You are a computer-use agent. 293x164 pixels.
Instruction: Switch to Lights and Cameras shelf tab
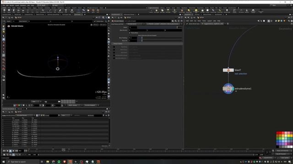154,8
